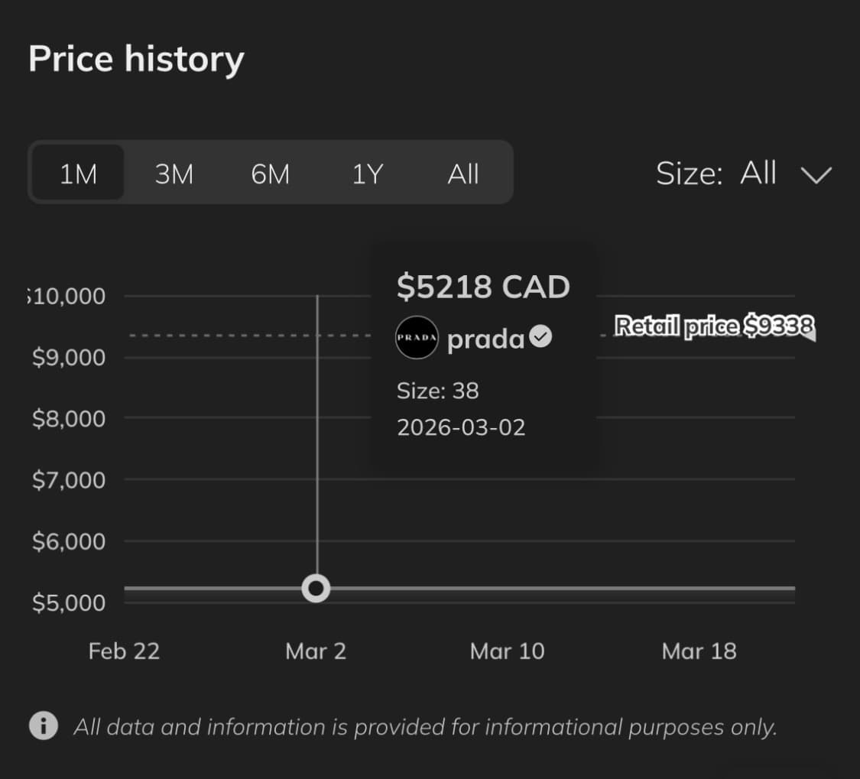Screen dimensions: 860x779
Task: Switch to the 3M time range
Action: point(174,174)
